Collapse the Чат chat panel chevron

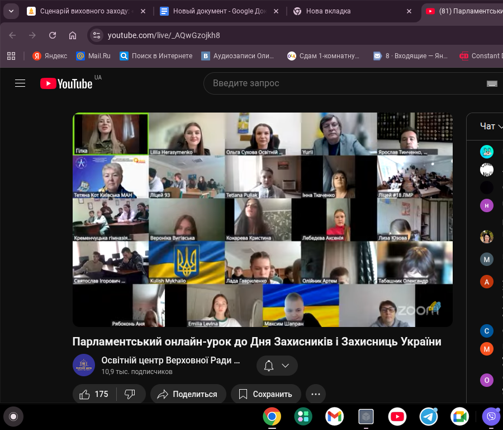pos(500,127)
